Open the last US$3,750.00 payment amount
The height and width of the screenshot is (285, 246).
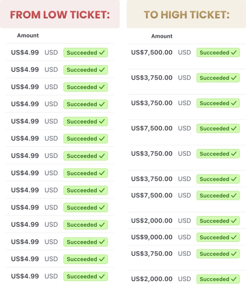152,254
